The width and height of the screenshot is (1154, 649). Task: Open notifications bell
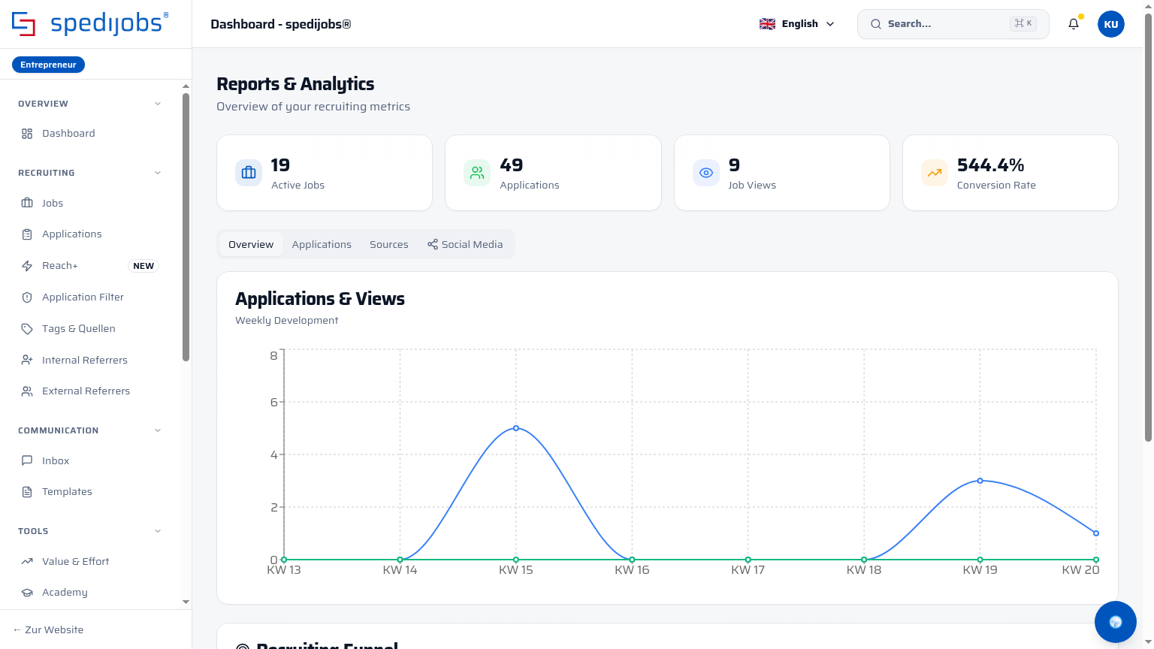(x=1074, y=24)
